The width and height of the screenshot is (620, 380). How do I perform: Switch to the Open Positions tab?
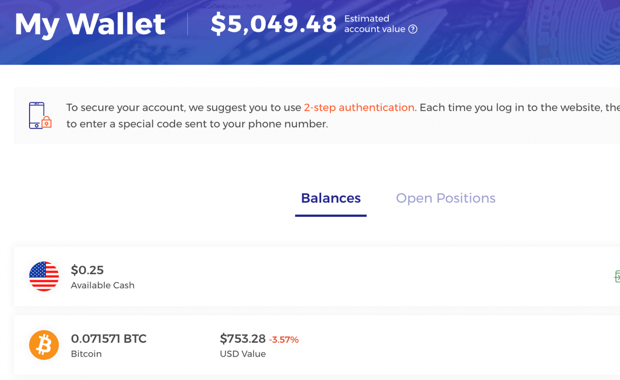446,198
